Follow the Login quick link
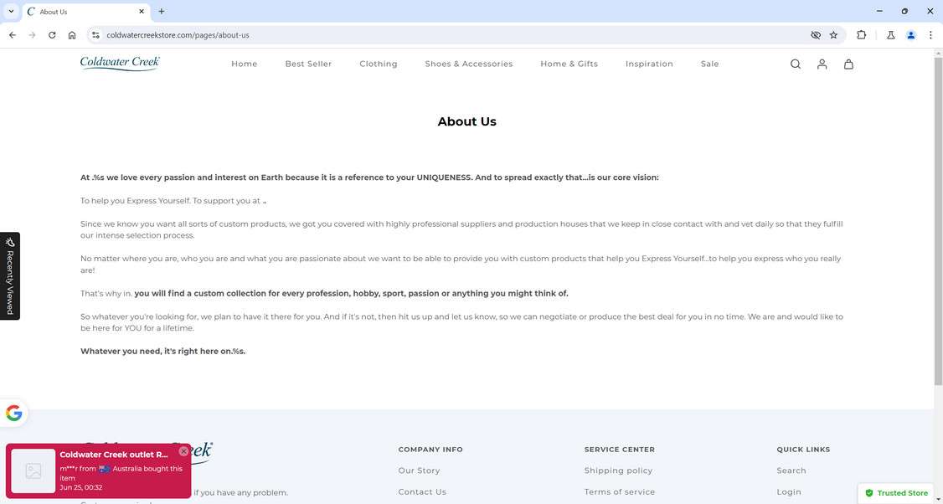 (x=788, y=492)
